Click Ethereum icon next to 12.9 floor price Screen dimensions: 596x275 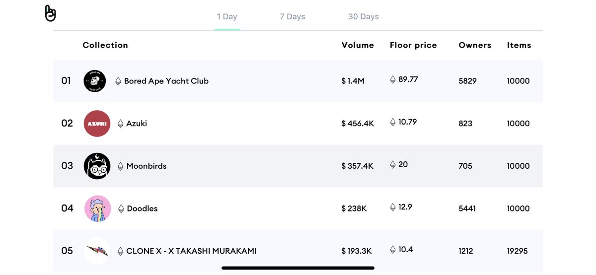(x=393, y=207)
